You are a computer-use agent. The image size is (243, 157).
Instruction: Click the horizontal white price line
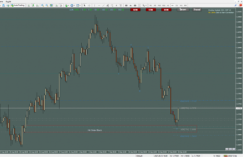tap(118, 108)
